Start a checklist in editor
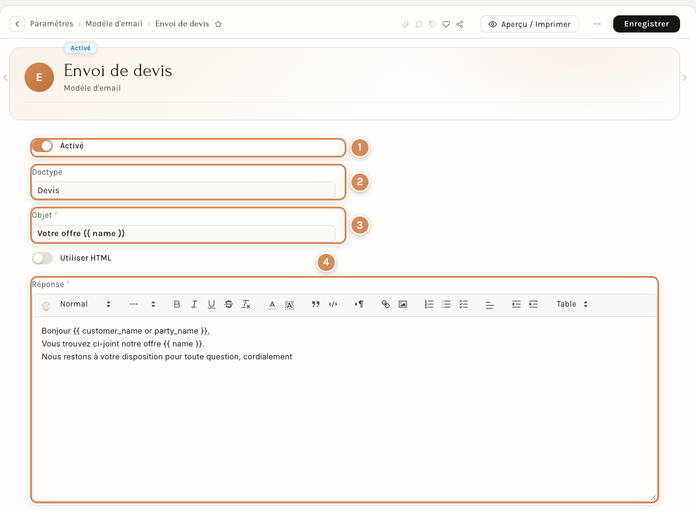The width and height of the screenshot is (696, 512). (464, 304)
